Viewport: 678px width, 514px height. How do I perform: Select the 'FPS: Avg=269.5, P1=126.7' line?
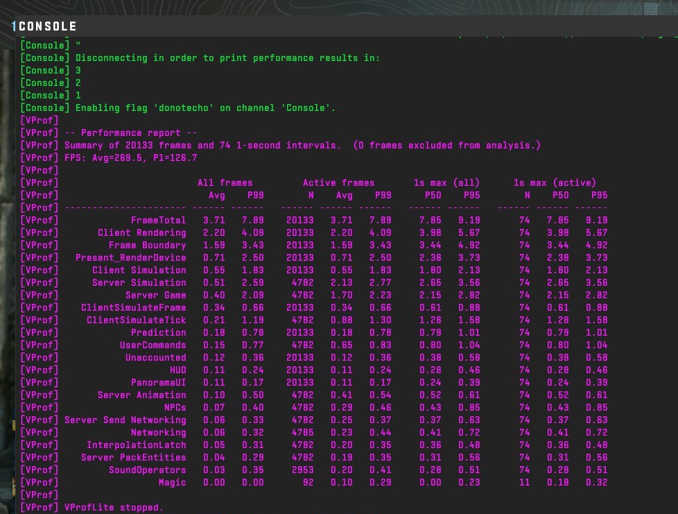tap(109, 158)
